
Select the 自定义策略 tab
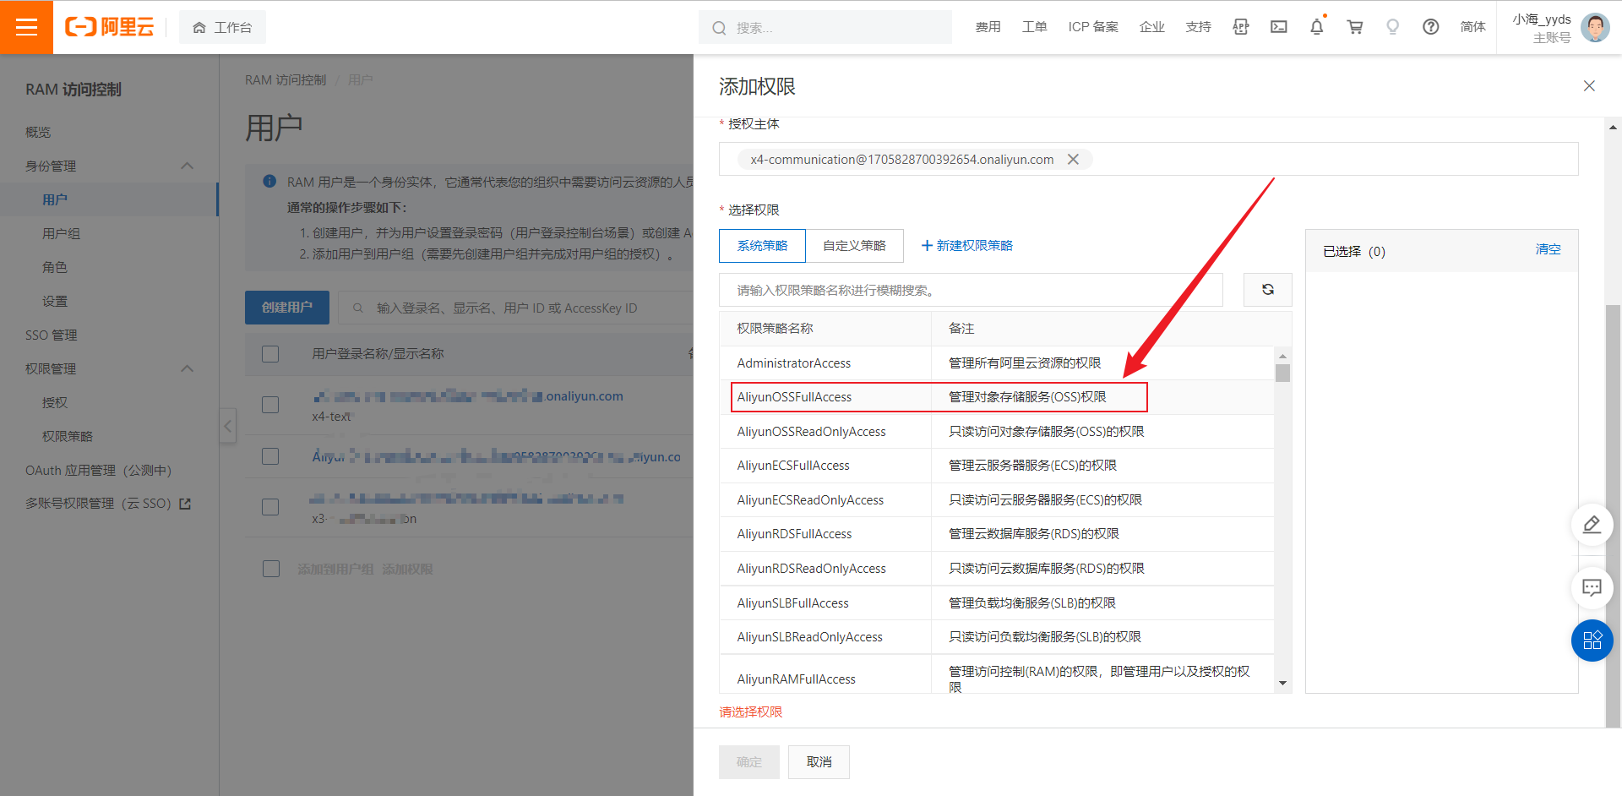(x=854, y=246)
